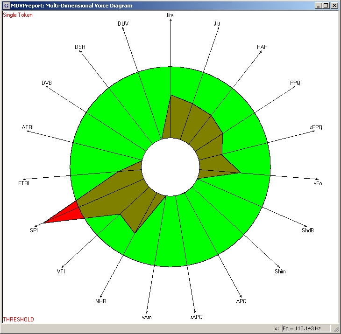Viewport: 341px width, 334px height.
Task: Select the PPQ axis label
Action: point(295,83)
